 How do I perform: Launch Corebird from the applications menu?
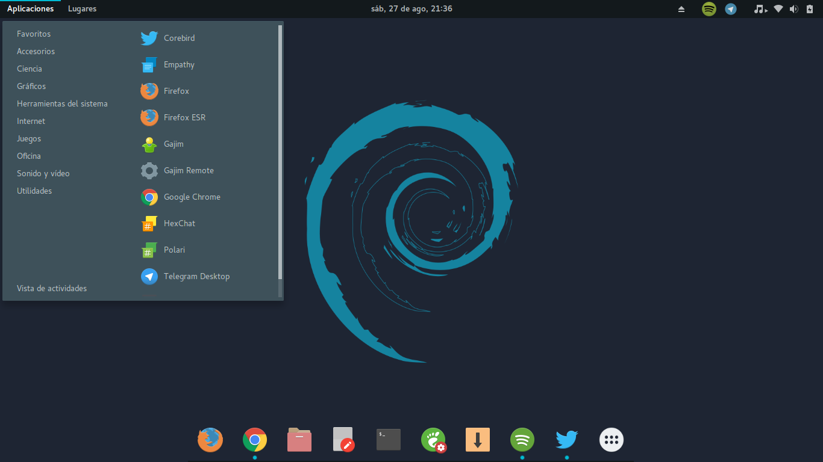179,38
